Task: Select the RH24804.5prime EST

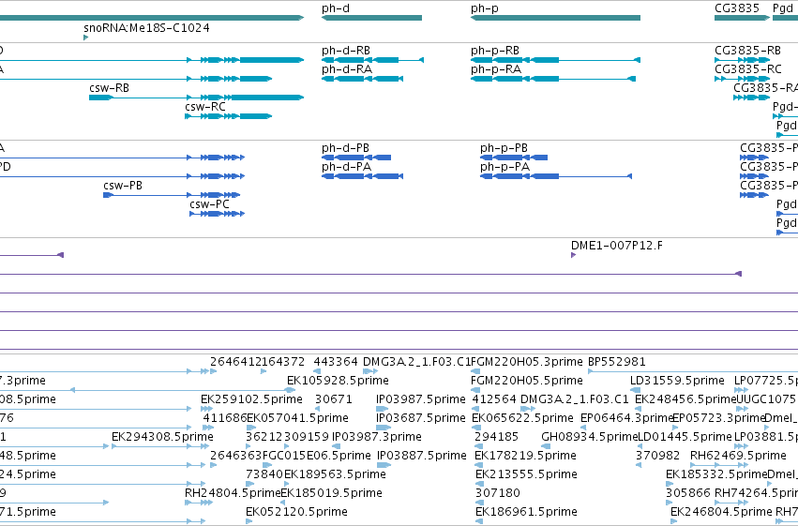Action: (x=199, y=503)
